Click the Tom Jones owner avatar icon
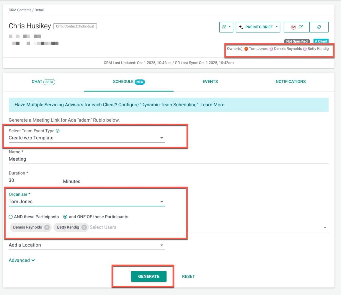This screenshot has height=295, width=341. [246, 49]
